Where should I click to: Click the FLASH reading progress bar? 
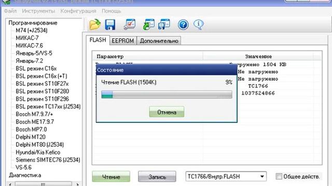pos(167,95)
